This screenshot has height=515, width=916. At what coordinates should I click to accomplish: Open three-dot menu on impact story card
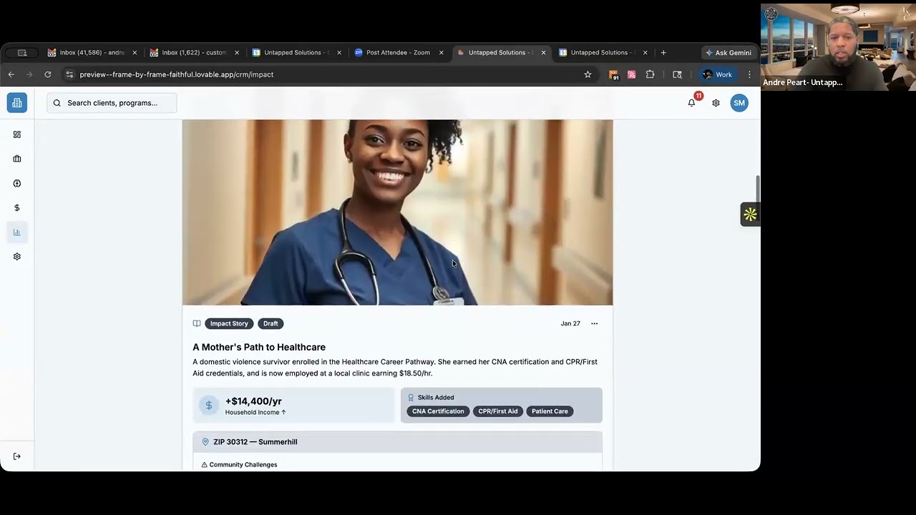click(594, 323)
